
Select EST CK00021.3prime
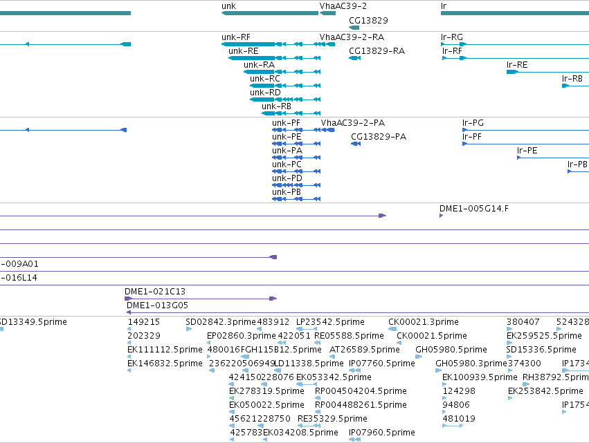tap(392, 329)
